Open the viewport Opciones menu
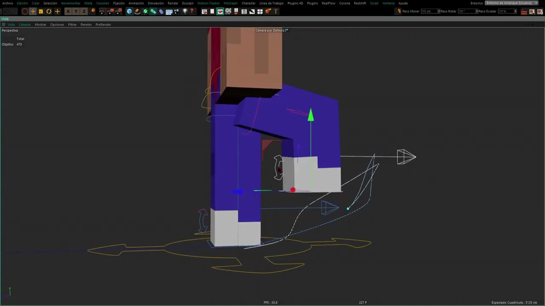 (57, 25)
